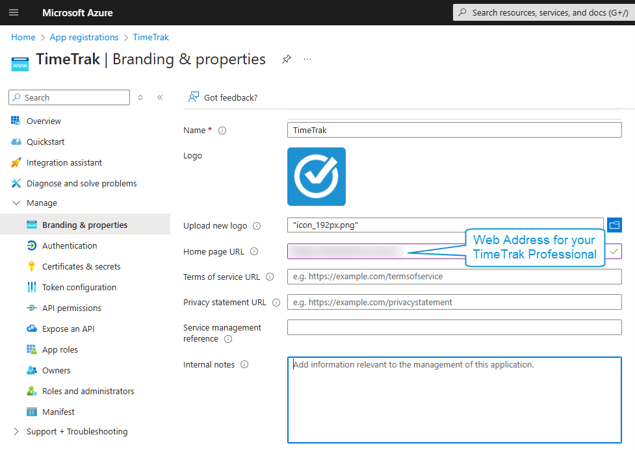Collapse the sidebar menu with double chevron
Image resolution: width=635 pixels, height=450 pixels.
[160, 97]
